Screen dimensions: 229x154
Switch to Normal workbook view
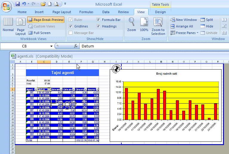point(8,24)
